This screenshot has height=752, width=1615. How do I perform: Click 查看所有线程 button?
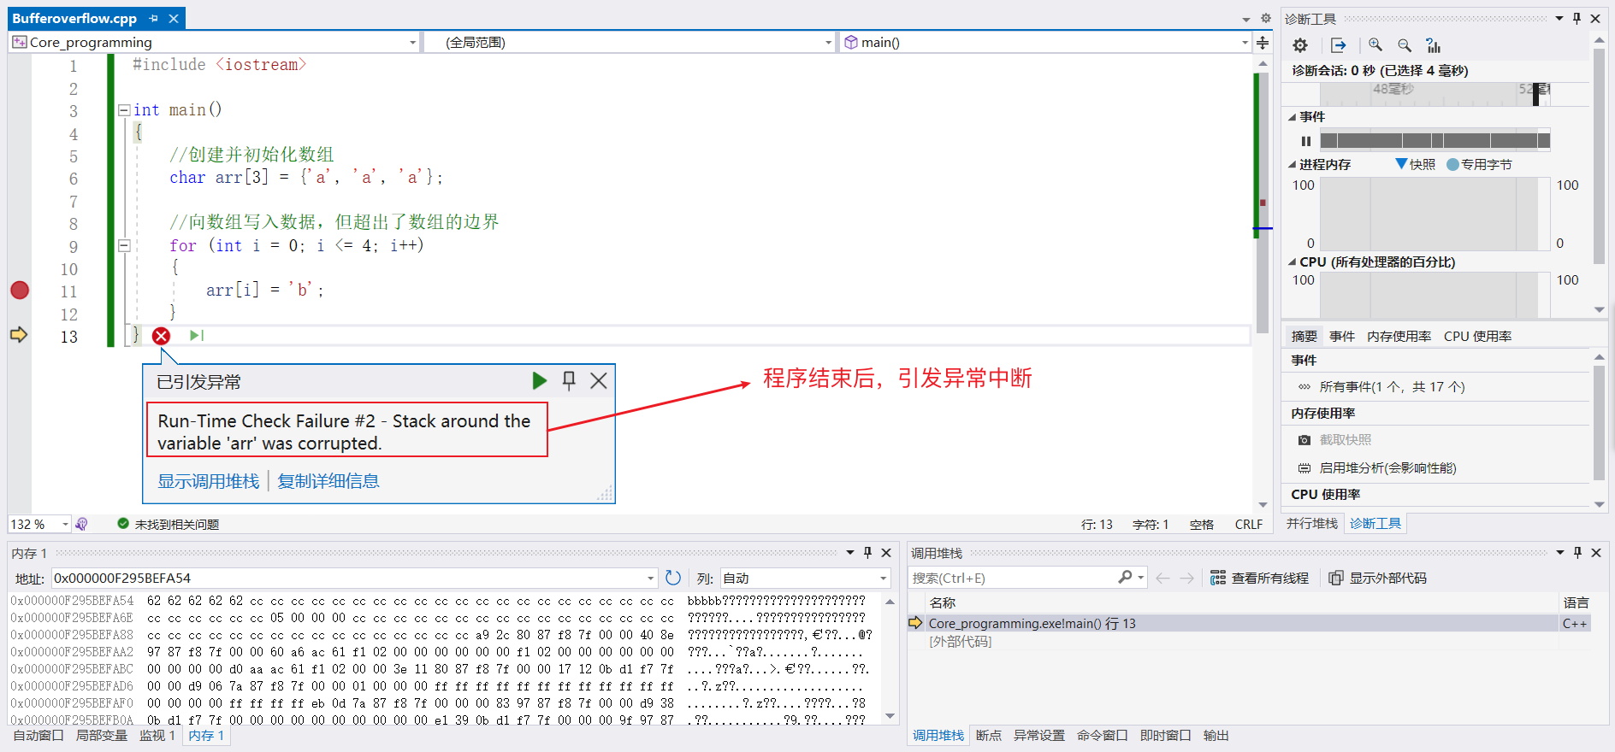(x=1260, y=579)
